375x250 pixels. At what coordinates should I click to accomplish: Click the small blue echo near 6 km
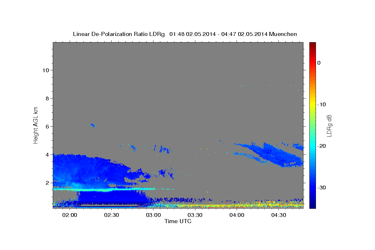pyautogui.click(x=92, y=125)
